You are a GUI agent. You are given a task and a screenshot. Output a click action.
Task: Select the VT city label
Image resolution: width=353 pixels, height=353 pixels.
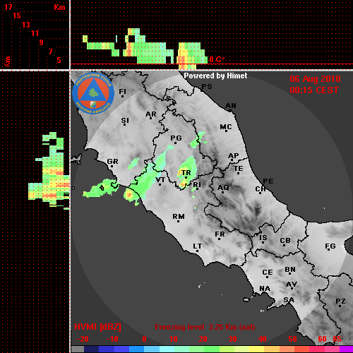point(160,180)
